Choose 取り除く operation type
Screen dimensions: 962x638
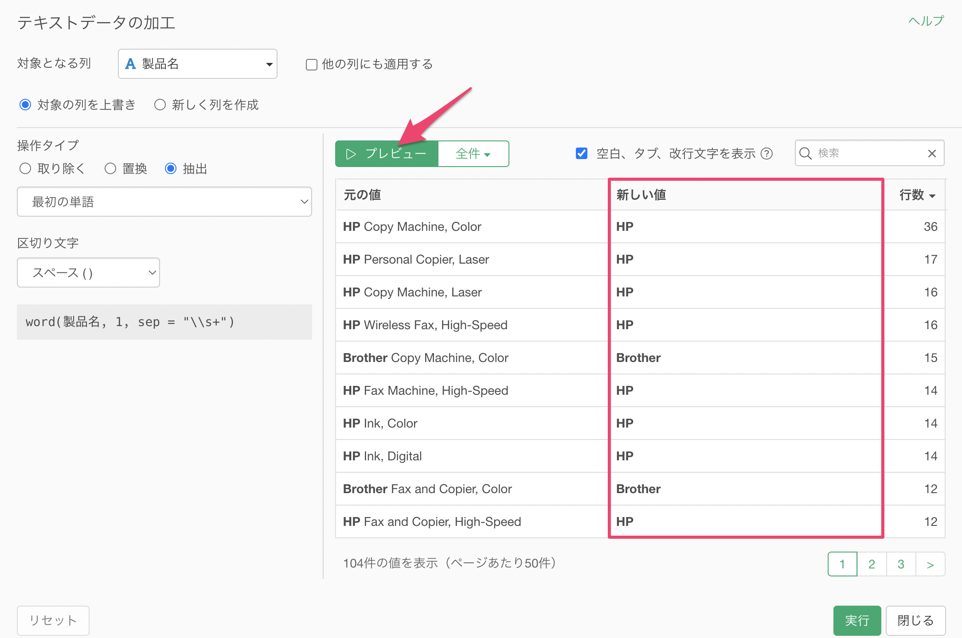[x=25, y=169]
